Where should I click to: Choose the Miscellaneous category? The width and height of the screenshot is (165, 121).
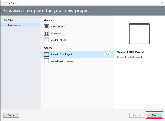14,25
